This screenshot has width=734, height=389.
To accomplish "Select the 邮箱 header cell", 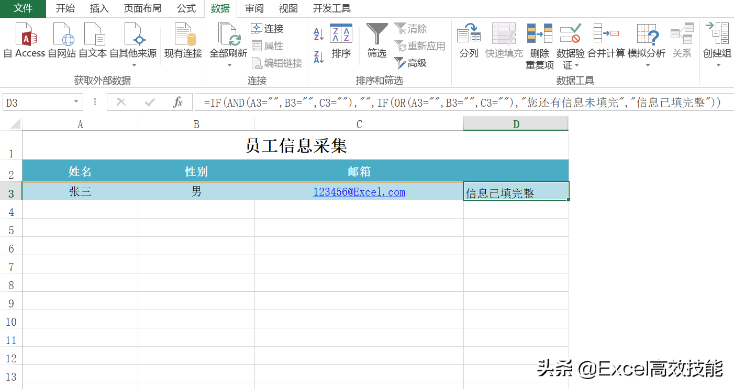I will click(359, 171).
